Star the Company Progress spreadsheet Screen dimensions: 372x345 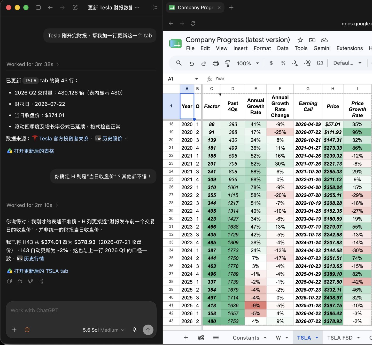point(300,40)
